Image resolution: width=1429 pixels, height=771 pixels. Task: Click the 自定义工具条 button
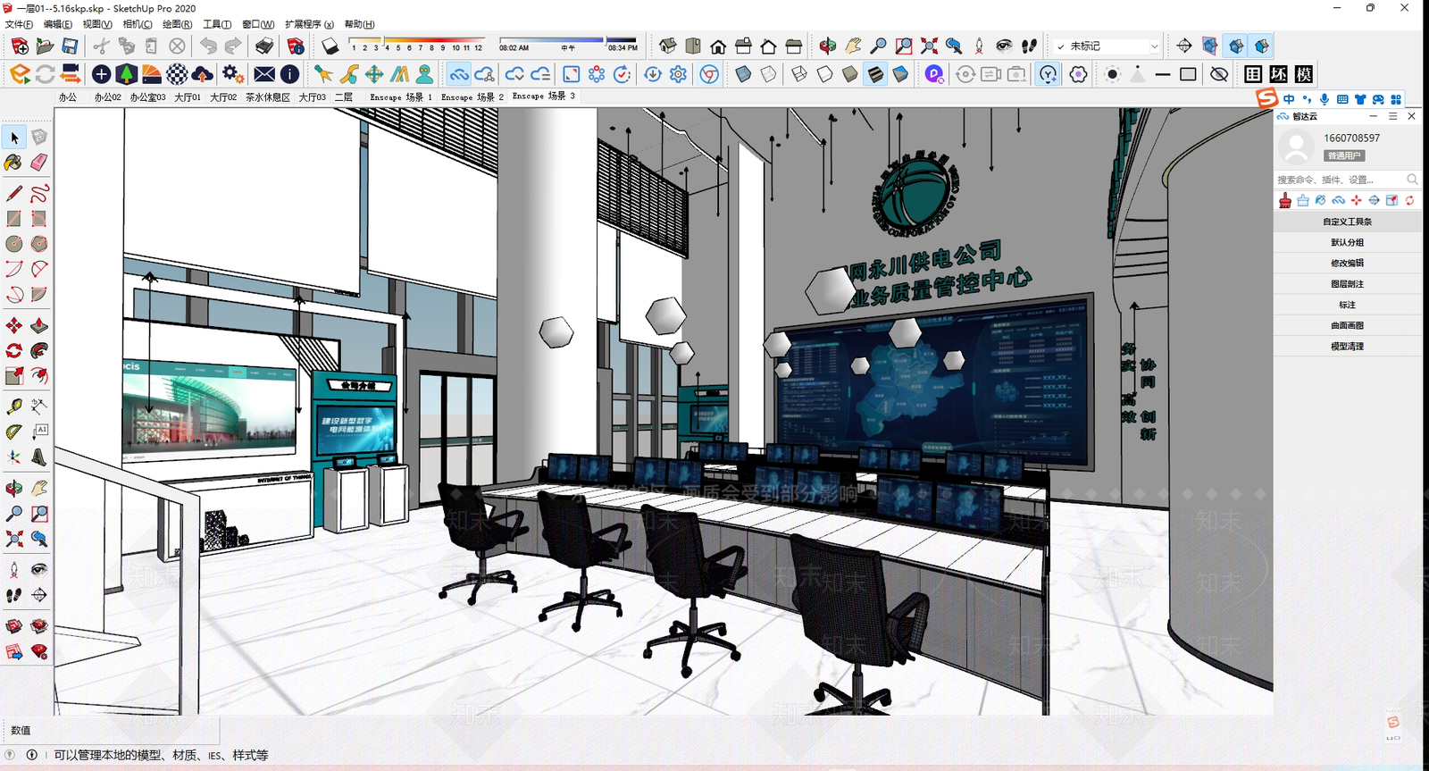pos(1347,222)
